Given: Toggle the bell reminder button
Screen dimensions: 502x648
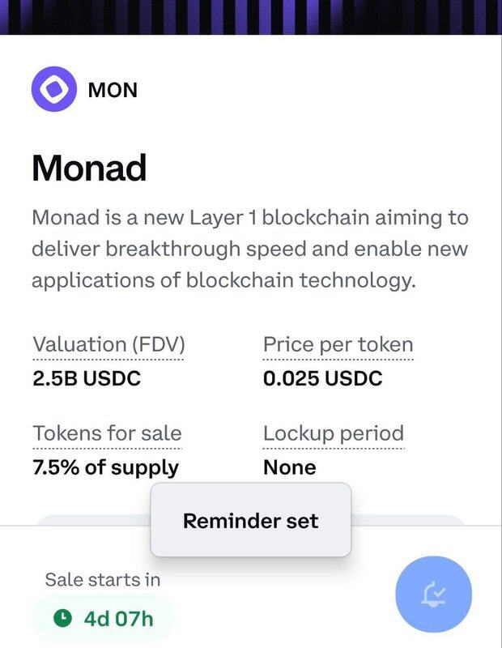Looking at the screenshot, I should click(x=435, y=595).
